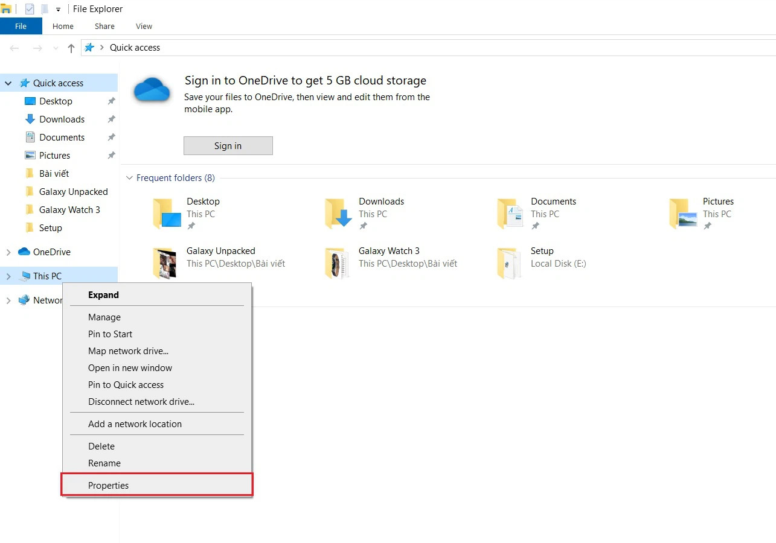Image resolution: width=776 pixels, height=543 pixels.
Task: Switch to the Home ribbon tab
Action: pos(63,26)
